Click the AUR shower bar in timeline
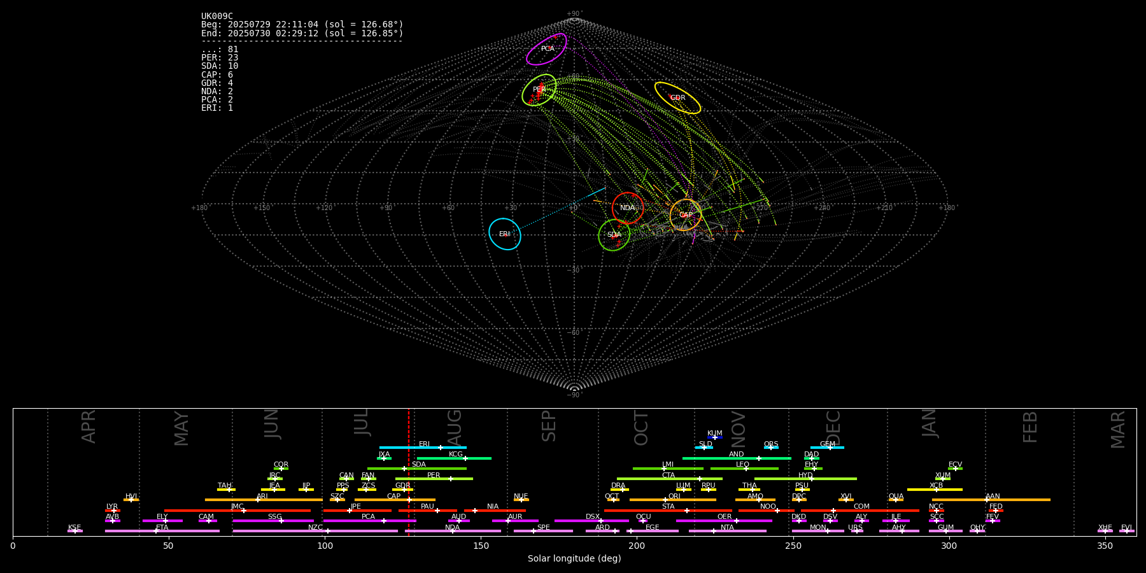Screen dimensions: 1146x573 coord(515,520)
